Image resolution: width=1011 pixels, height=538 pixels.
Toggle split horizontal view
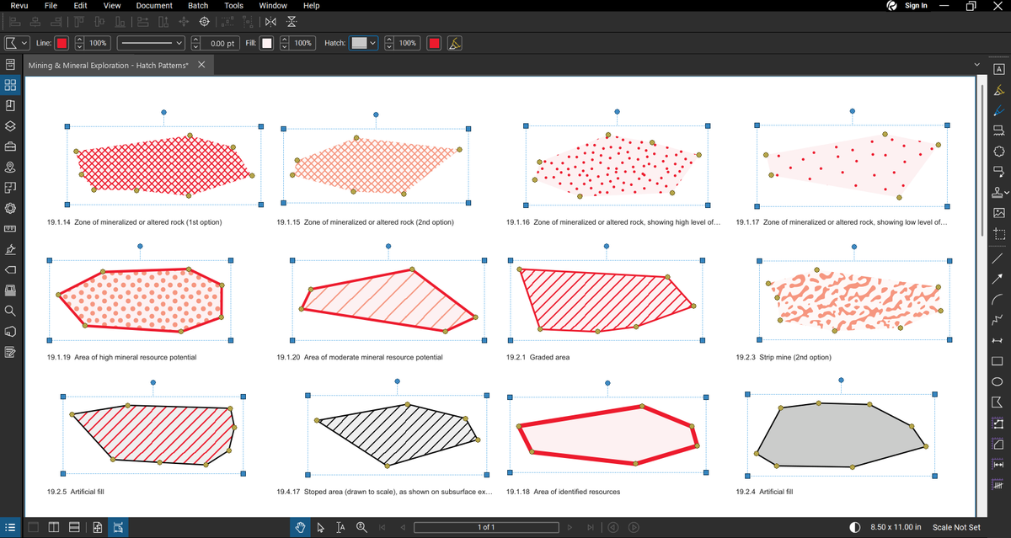[74, 527]
